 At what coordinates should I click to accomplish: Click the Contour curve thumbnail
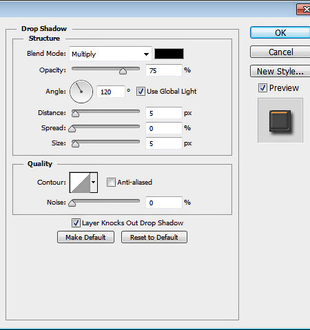[80, 183]
